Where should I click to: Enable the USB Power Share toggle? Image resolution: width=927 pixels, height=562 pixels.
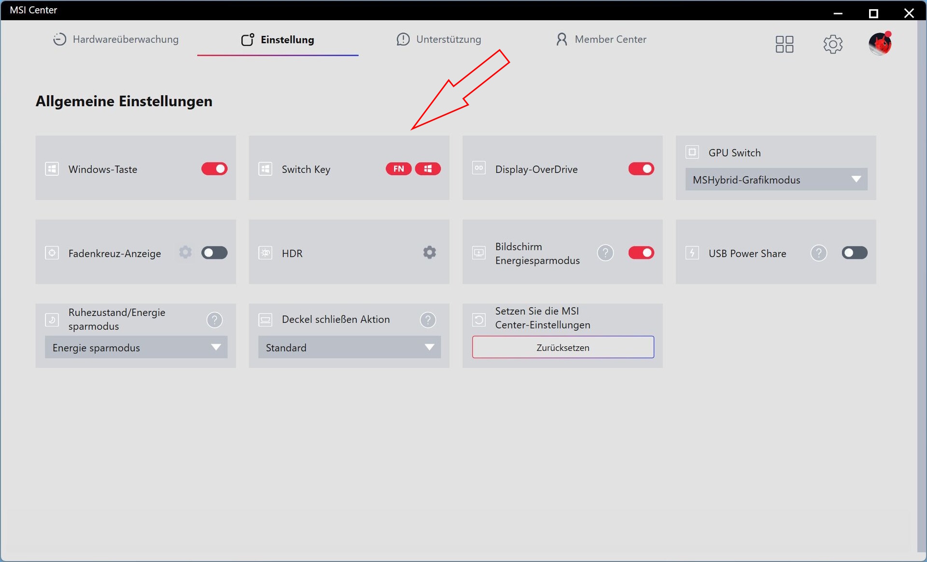pyautogui.click(x=854, y=253)
